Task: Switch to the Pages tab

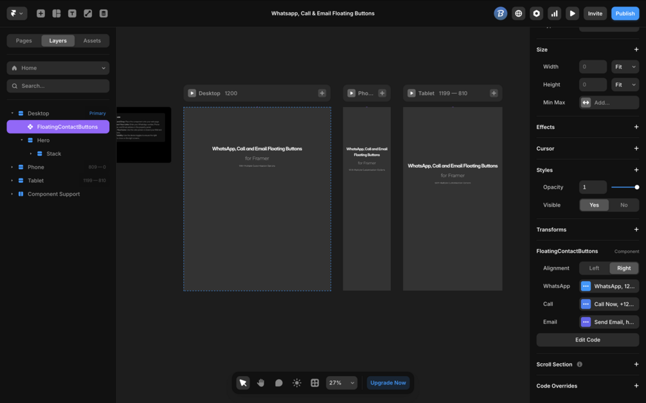Action: coord(24,40)
